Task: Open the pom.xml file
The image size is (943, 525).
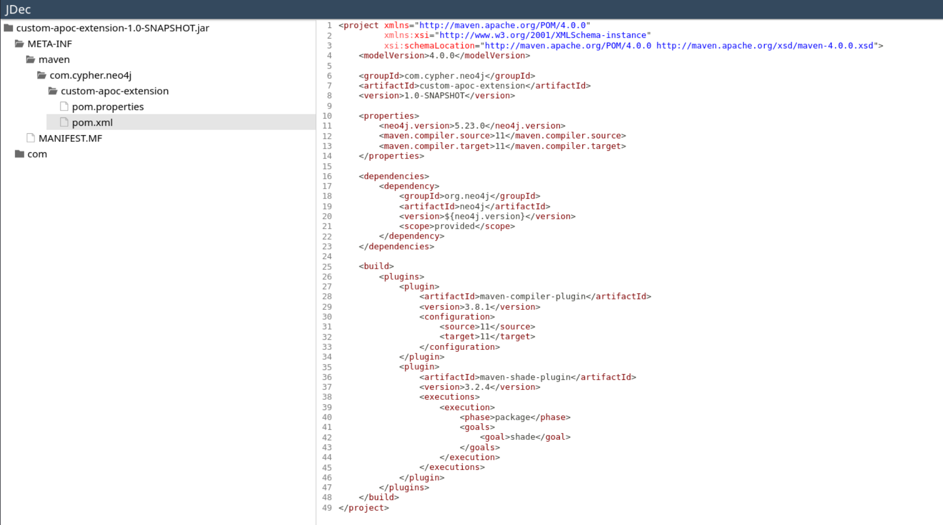Action: click(x=92, y=122)
